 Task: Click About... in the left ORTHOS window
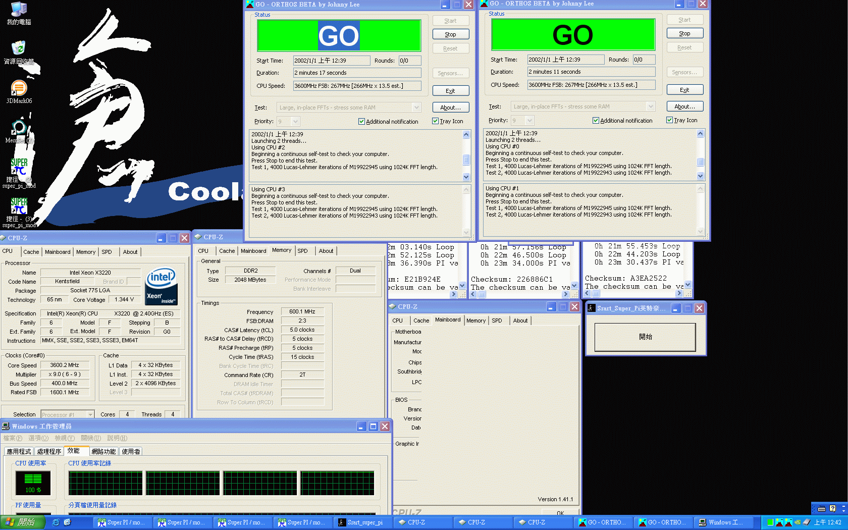(x=451, y=108)
